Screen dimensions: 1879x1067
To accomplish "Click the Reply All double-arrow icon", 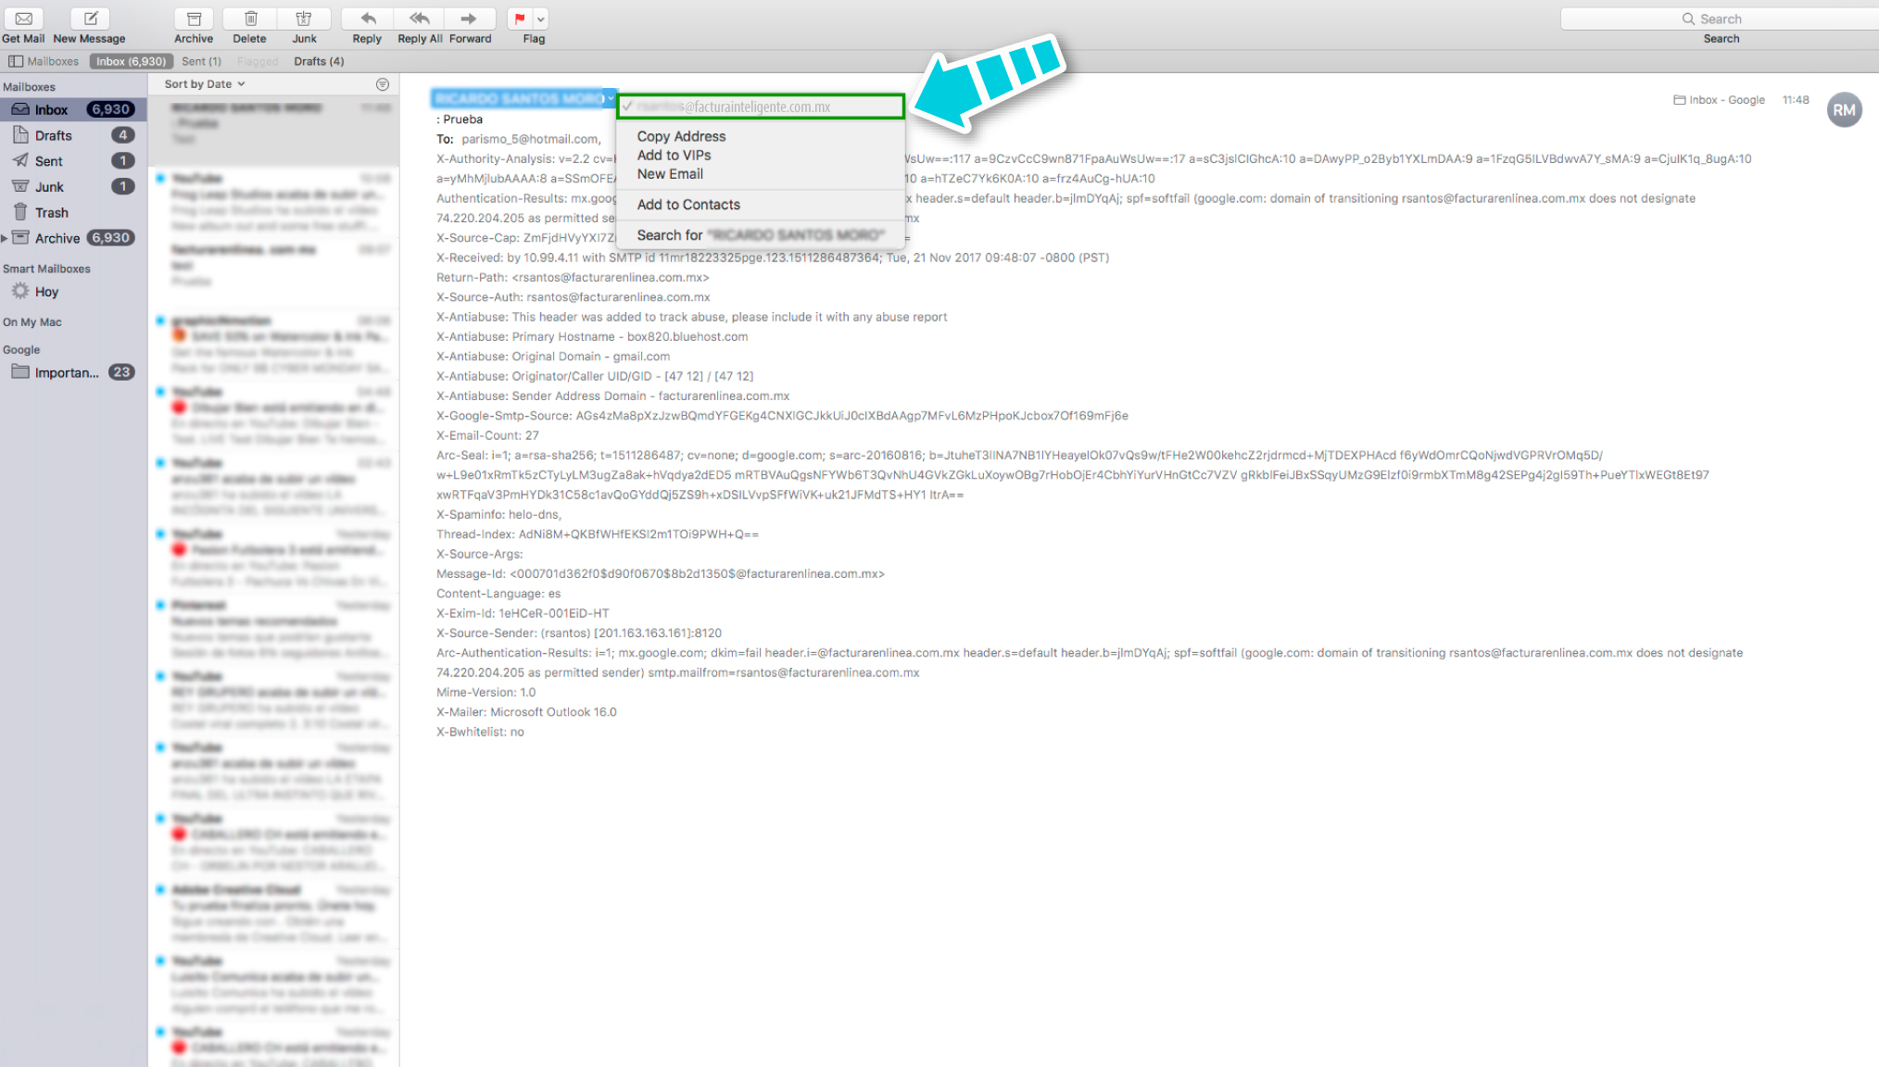I will [420, 19].
